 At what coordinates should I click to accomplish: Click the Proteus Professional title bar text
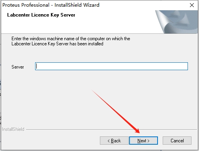click(51, 5)
